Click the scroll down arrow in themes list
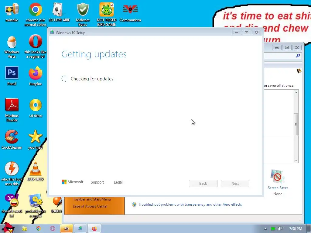This screenshot has height=233, width=311. click(296, 160)
